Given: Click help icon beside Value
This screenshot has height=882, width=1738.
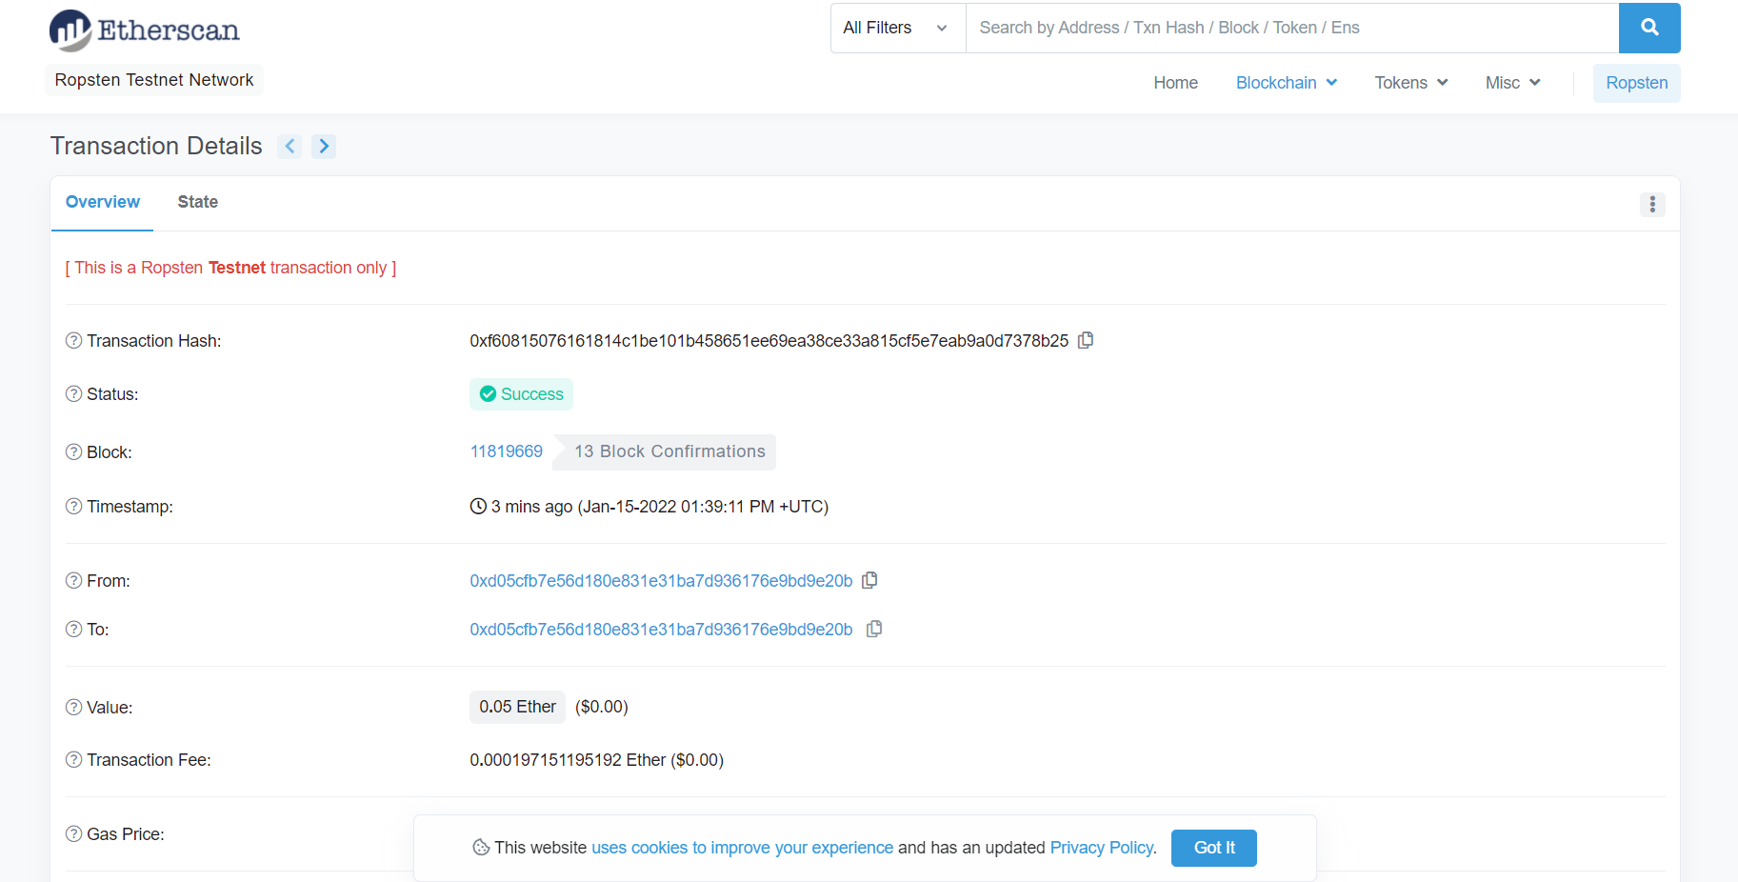Looking at the screenshot, I should pyautogui.click(x=73, y=707).
